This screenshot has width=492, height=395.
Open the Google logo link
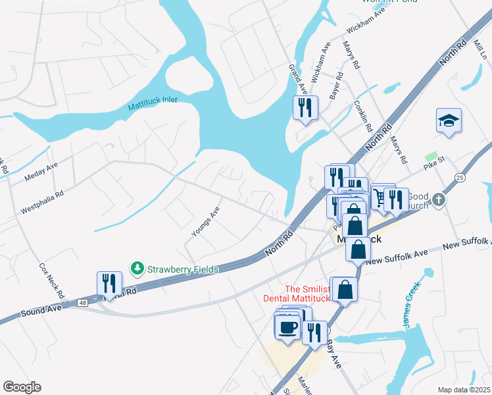[x=22, y=387]
